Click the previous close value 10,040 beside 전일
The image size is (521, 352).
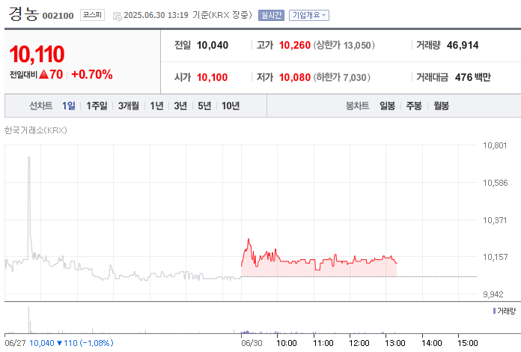coord(213,45)
